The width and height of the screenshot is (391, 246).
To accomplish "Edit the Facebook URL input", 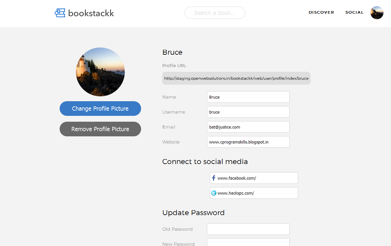I will point(257,178).
